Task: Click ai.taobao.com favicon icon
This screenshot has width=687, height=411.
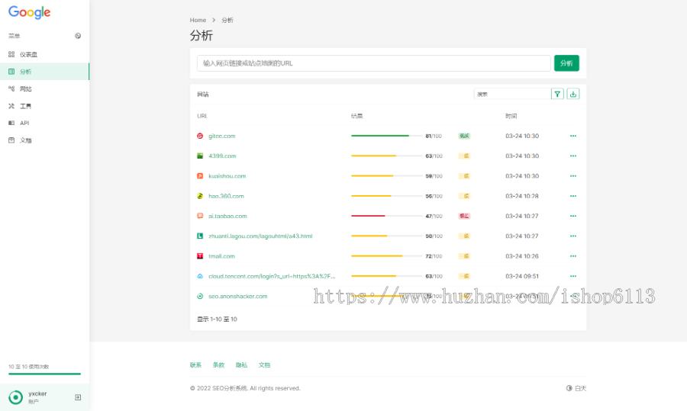Action: coord(200,216)
